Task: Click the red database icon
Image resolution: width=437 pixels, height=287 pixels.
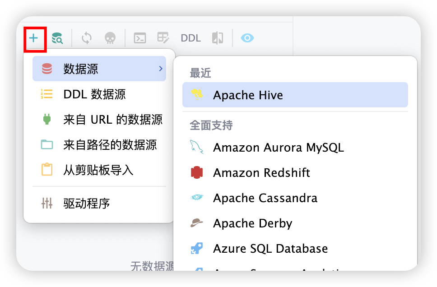Action: click(47, 69)
